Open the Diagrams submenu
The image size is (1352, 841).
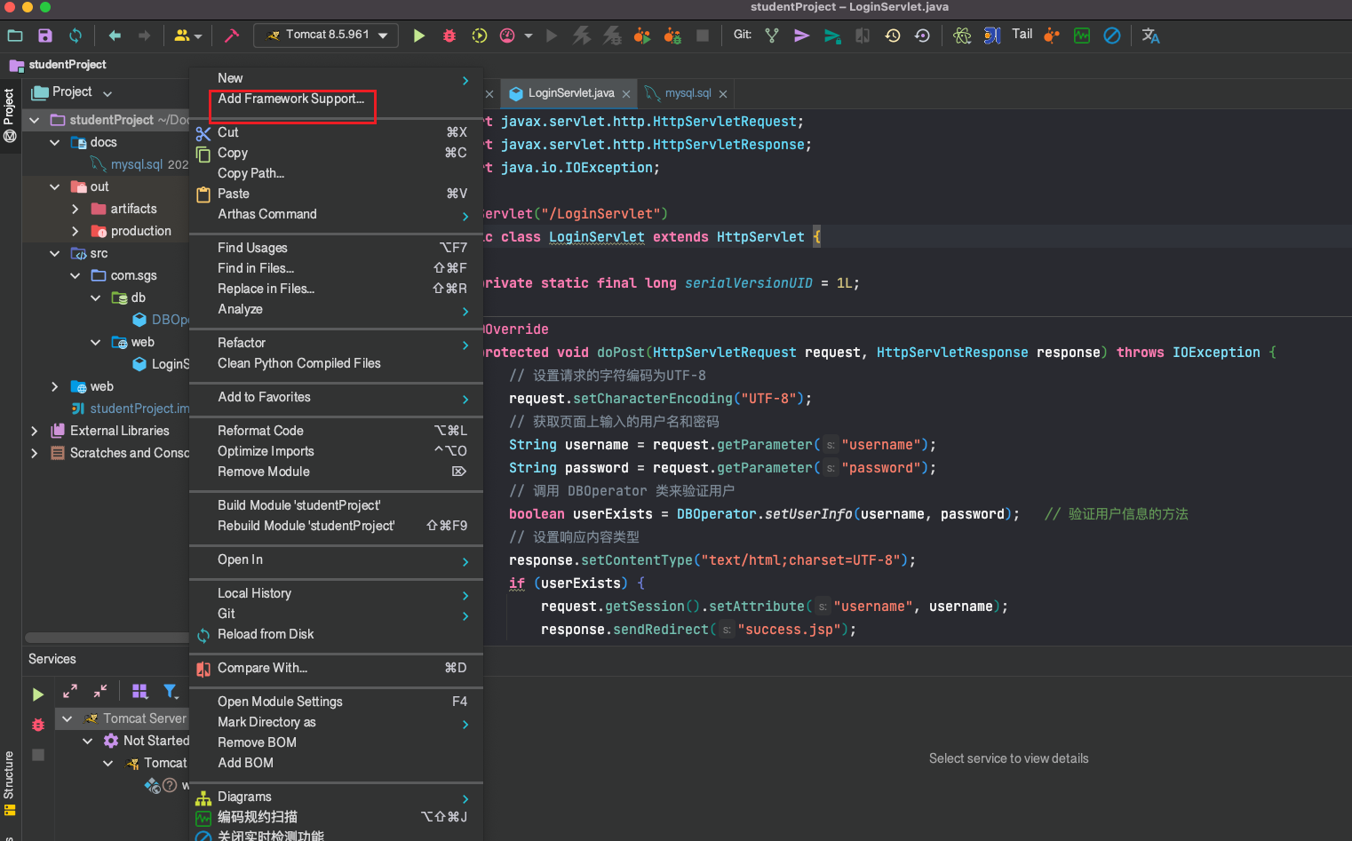[336, 797]
